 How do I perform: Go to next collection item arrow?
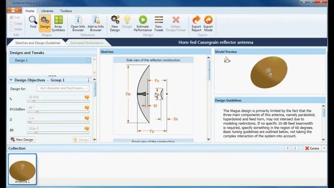pos(295,148)
